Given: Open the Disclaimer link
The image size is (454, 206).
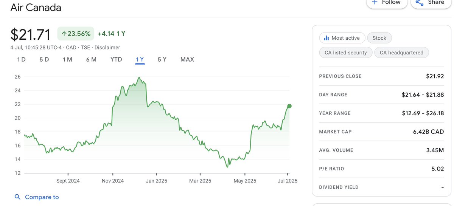Looking at the screenshot, I should (107, 48).
